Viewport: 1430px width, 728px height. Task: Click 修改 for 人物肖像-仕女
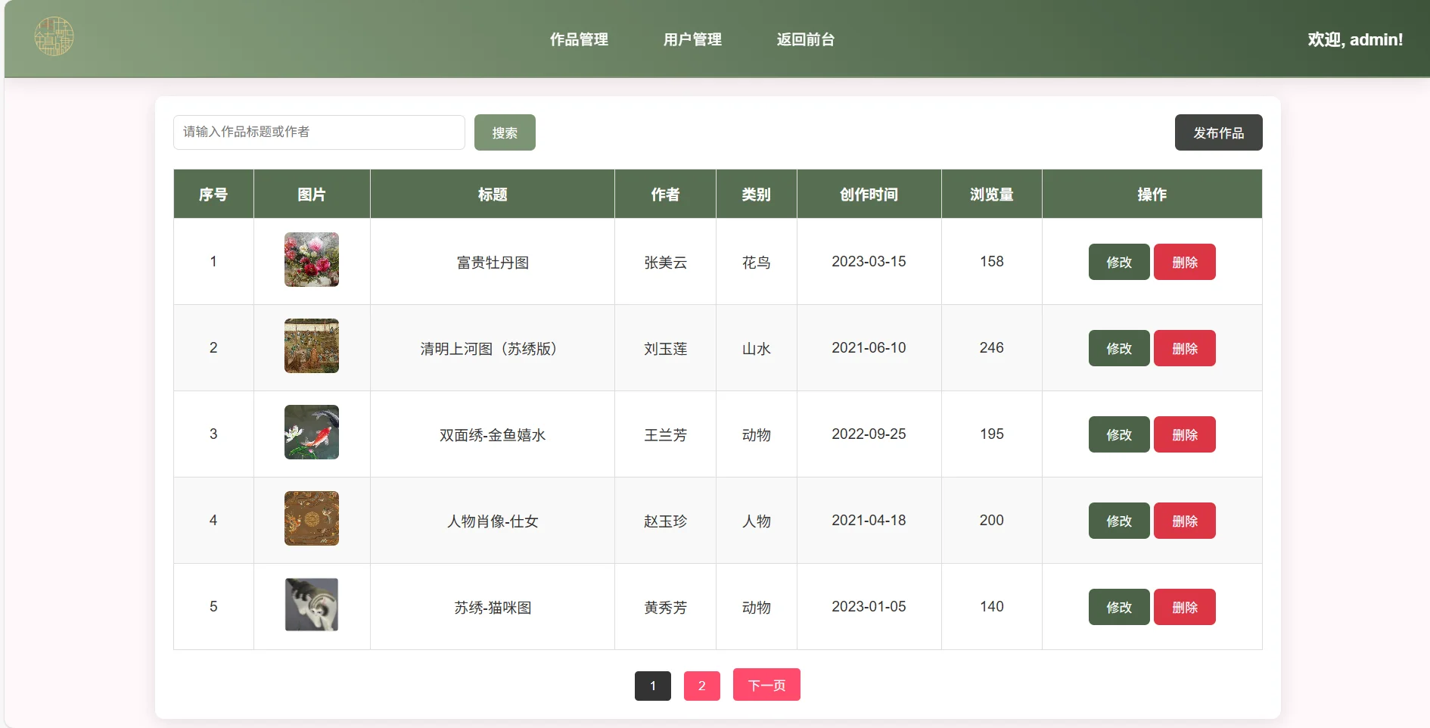1118,521
